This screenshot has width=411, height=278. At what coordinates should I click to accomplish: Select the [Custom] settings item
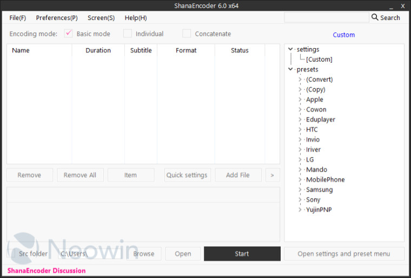319,59
